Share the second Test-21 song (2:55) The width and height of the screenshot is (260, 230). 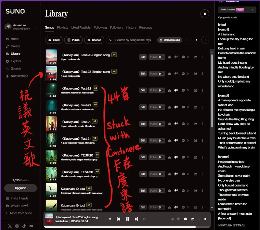tap(196, 141)
